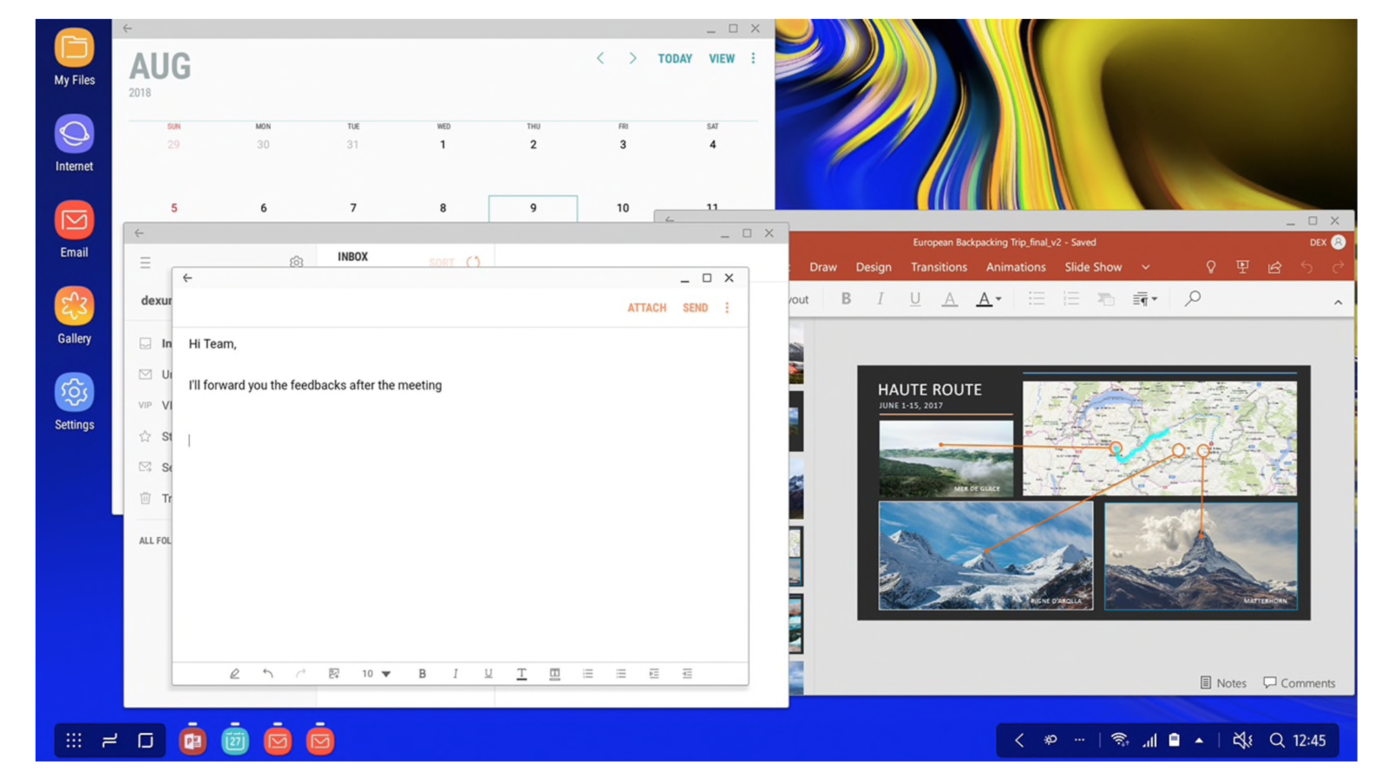Increase indent in email composer
1388x778 pixels.
click(654, 674)
